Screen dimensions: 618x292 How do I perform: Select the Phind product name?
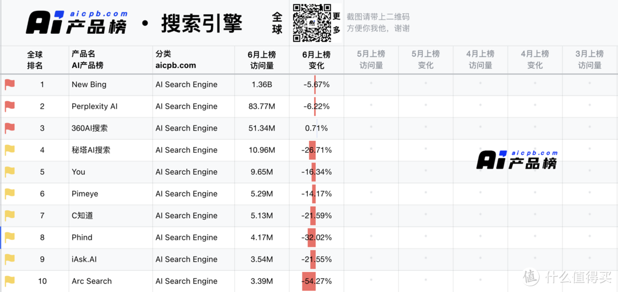tap(82, 237)
